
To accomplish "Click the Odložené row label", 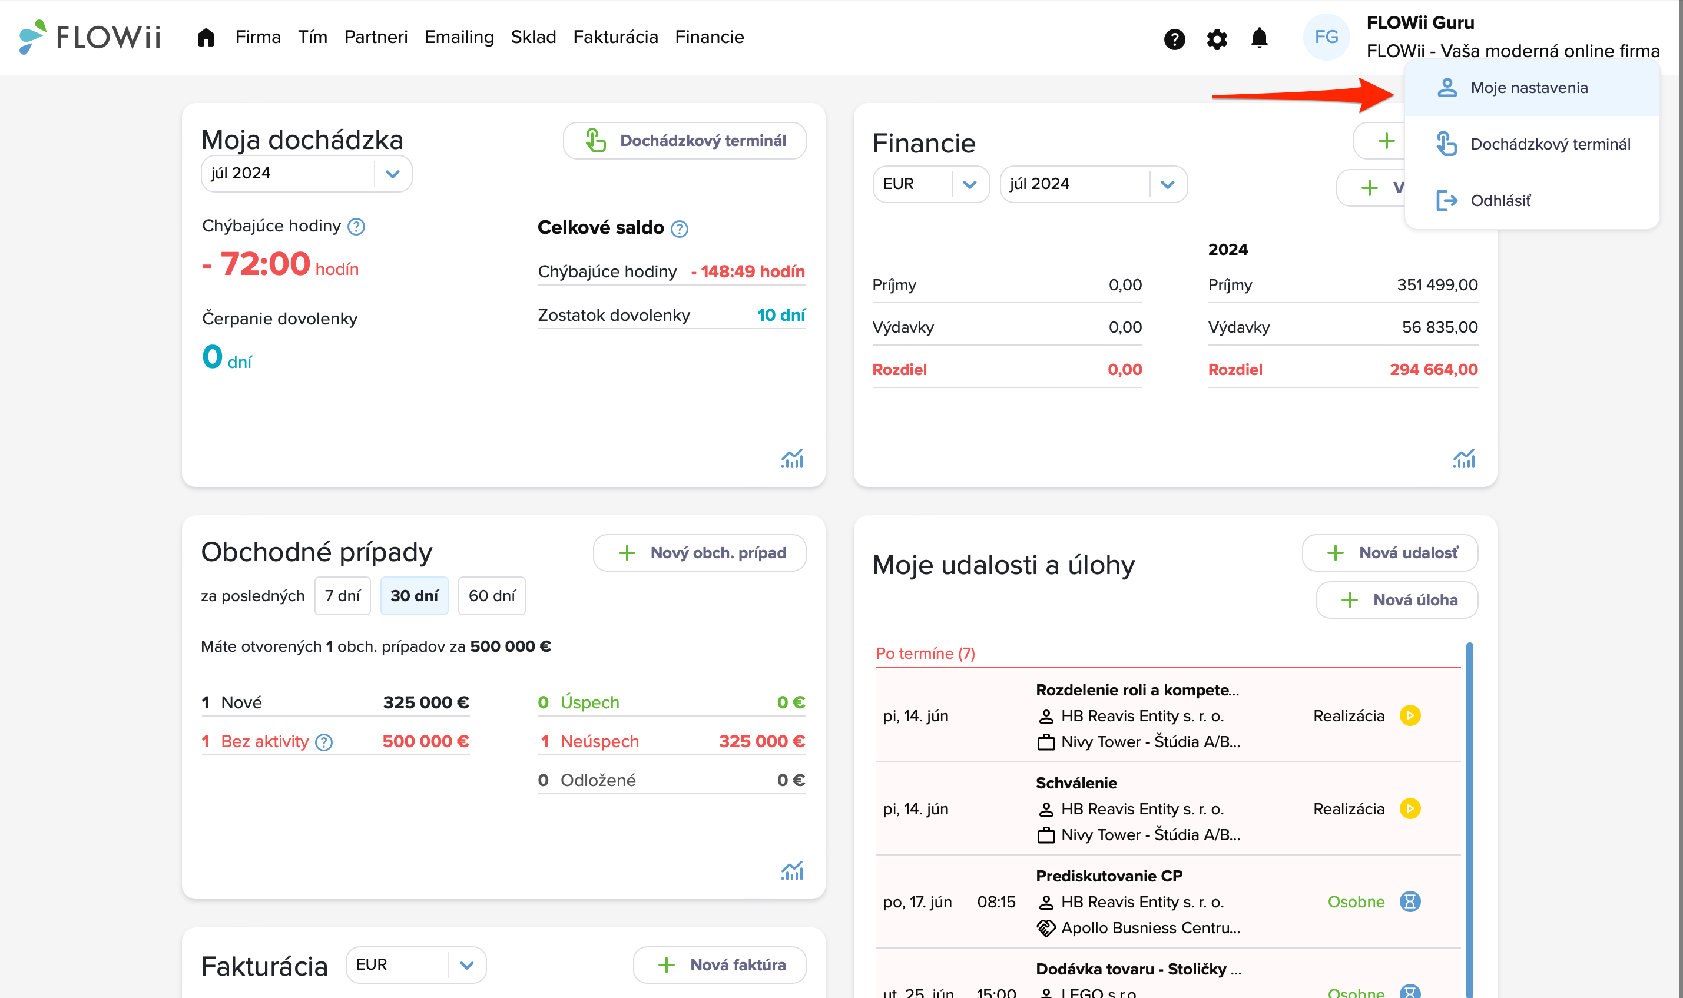I will [x=598, y=780].
